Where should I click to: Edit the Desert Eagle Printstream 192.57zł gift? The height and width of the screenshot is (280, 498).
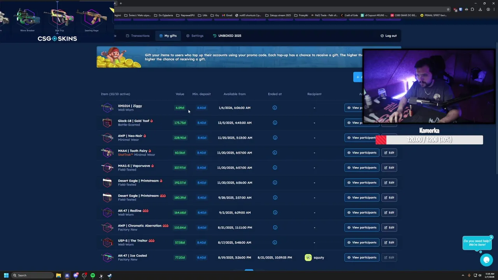389,183
